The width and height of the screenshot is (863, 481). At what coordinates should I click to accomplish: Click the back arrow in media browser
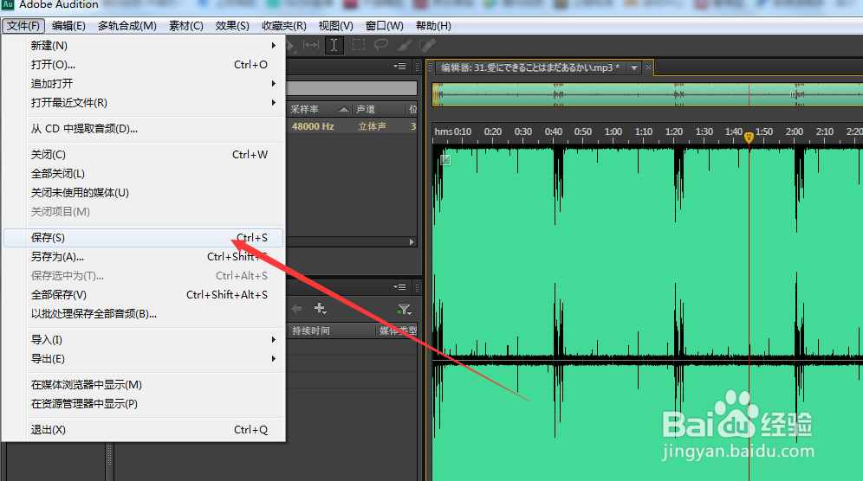[296, 308]
